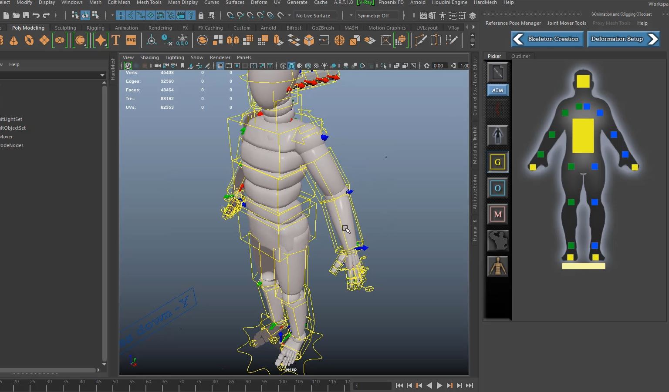
Task: Open the Symmetry: Off dropdown
Action: pyautogui.click(x=377, y=16)
